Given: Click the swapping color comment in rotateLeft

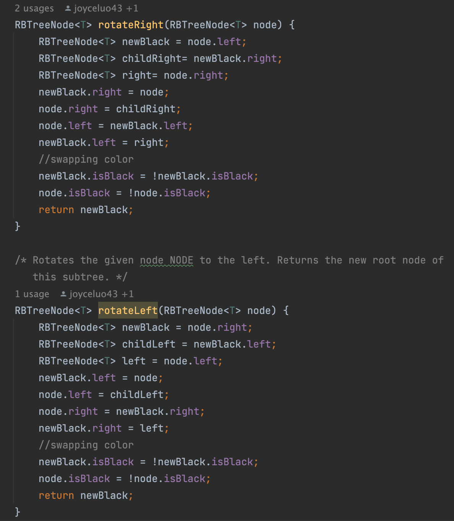Looking at the screenshot, I should [86, 445].
